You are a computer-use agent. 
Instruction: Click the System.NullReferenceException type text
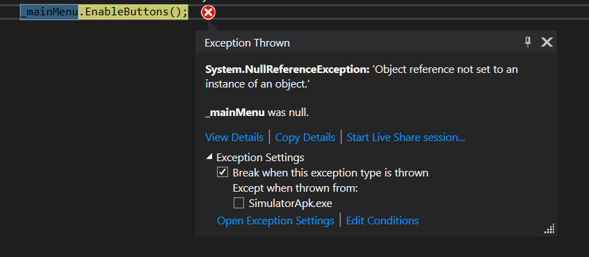point(287,69)
